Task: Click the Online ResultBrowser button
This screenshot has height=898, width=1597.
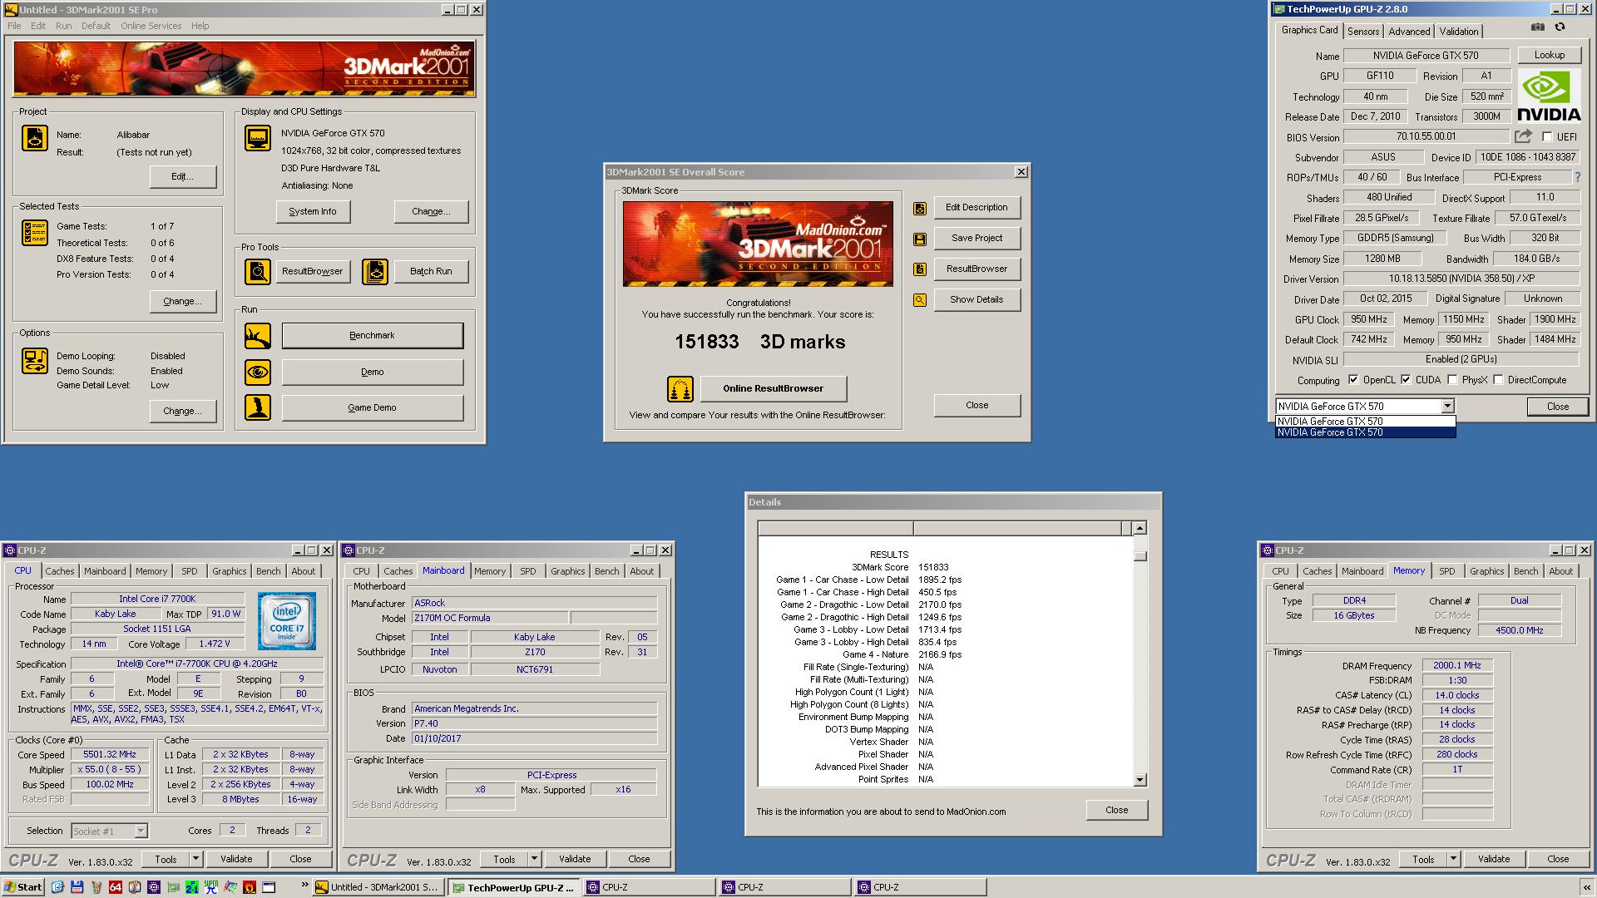Action: click(773, 388)
